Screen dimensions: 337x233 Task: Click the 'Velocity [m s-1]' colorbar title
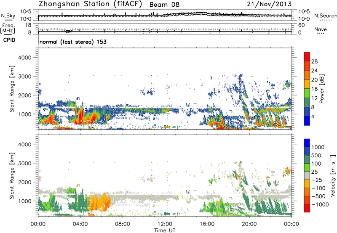pos(333,175)
